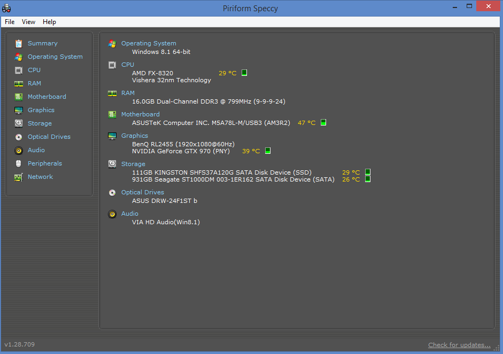
Task: Click the Summary clipboard icon in sidebar
Action: coord(19,43)
